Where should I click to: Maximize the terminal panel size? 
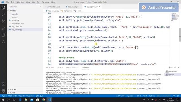click(x=175, y=67)
